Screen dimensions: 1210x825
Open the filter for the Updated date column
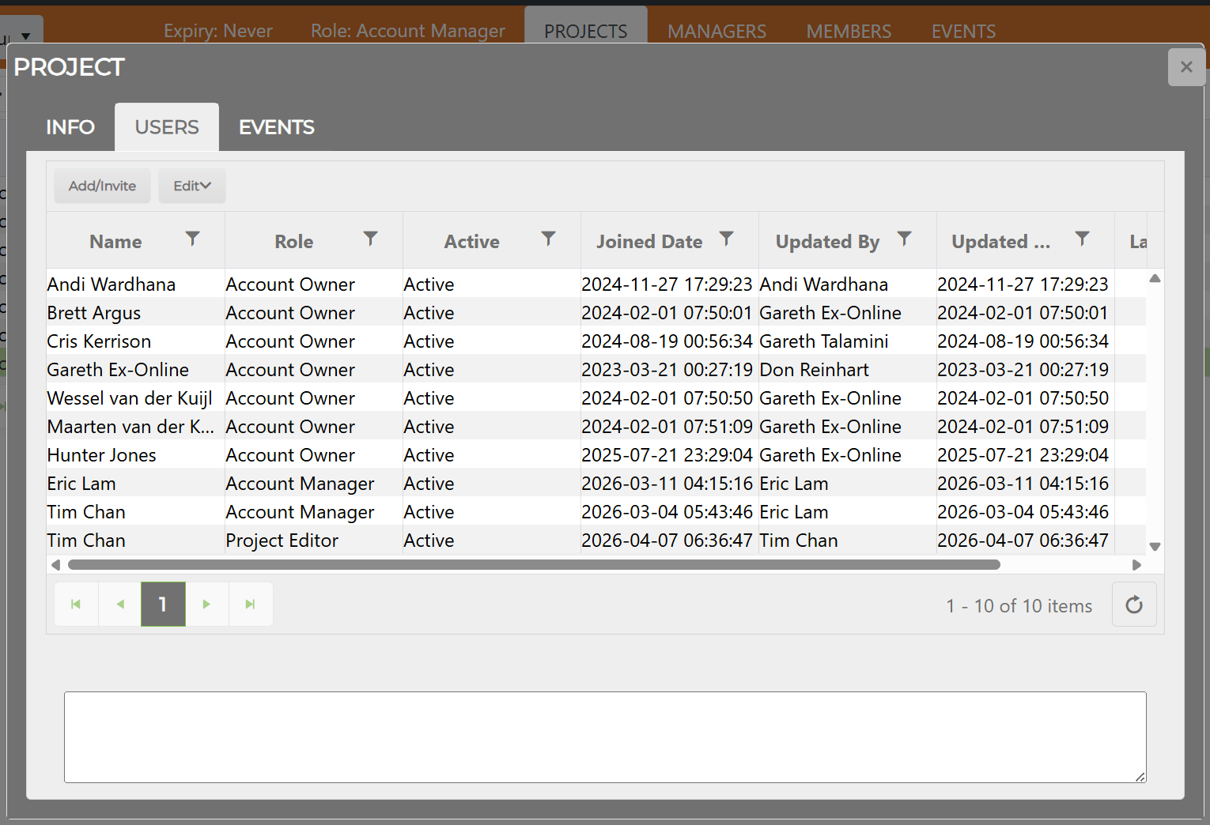point(1082,239)
